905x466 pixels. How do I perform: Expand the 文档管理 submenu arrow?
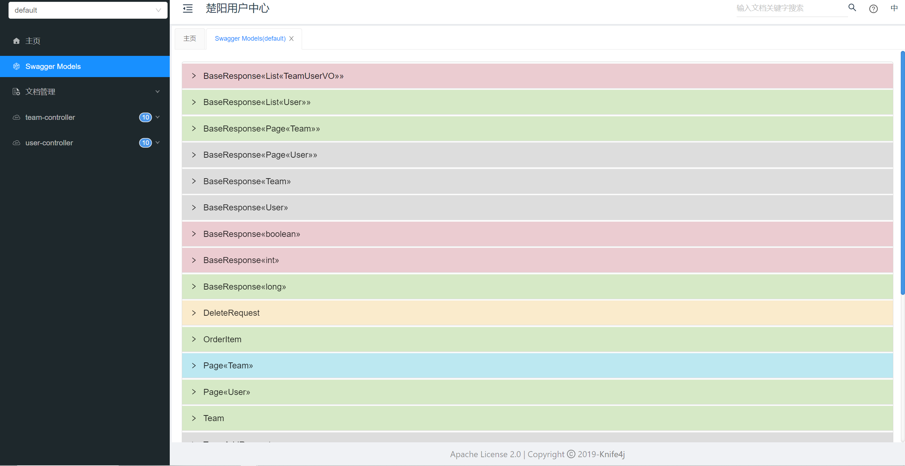[158, 92]
